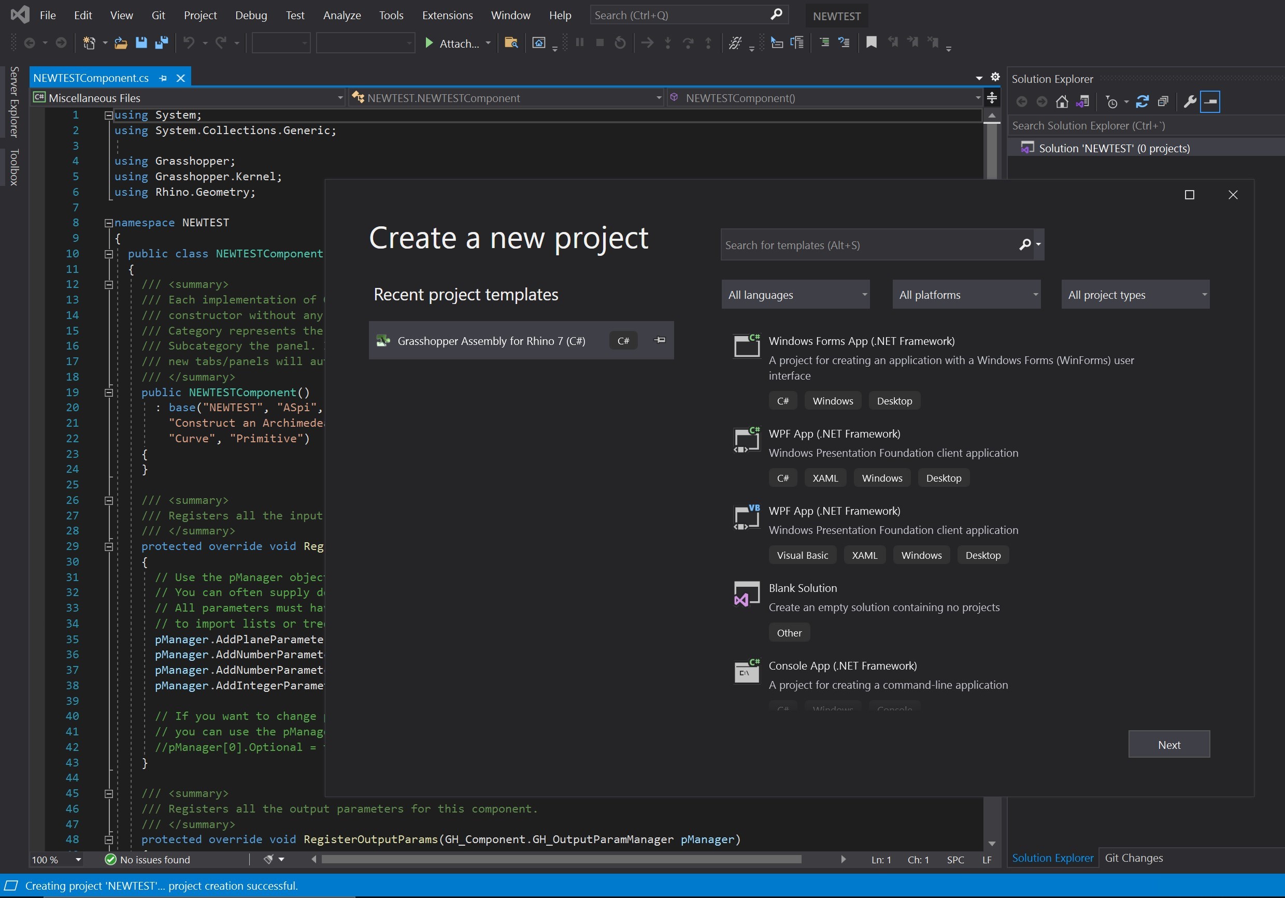Open Properties via the wrench icon

(1189, 102)
